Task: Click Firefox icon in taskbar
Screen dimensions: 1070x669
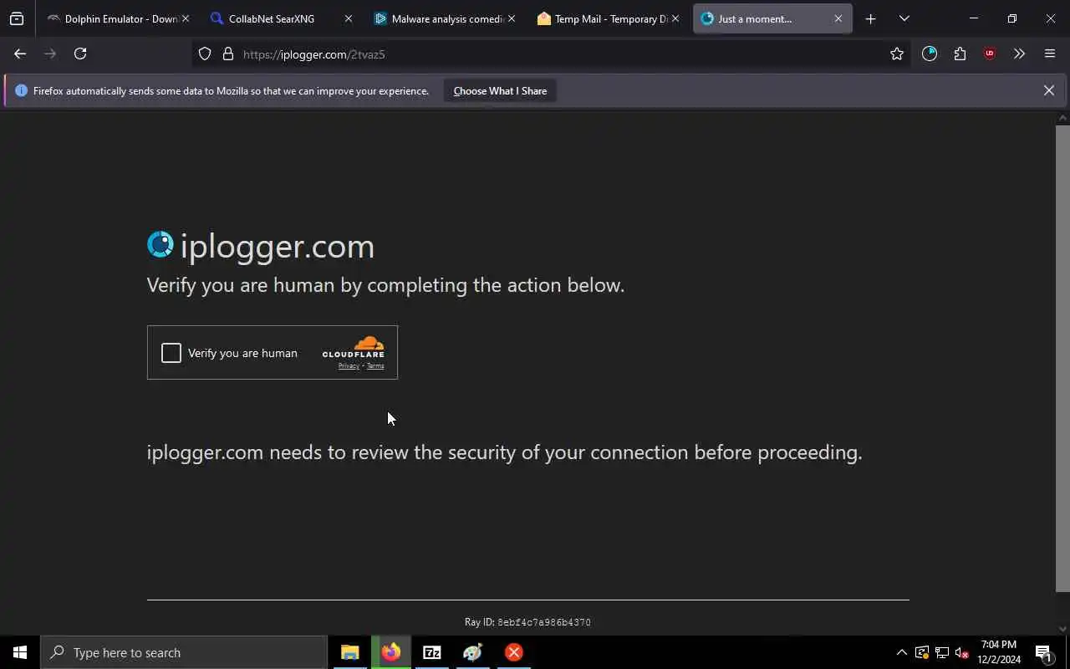Action: tap(391, 652)
